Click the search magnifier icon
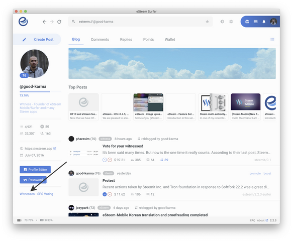Image resolution: width=293 pixels, height=241 pixels. click(73, 22)
